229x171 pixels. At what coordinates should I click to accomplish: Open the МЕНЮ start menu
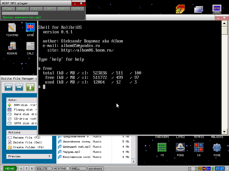click(9, 169)
